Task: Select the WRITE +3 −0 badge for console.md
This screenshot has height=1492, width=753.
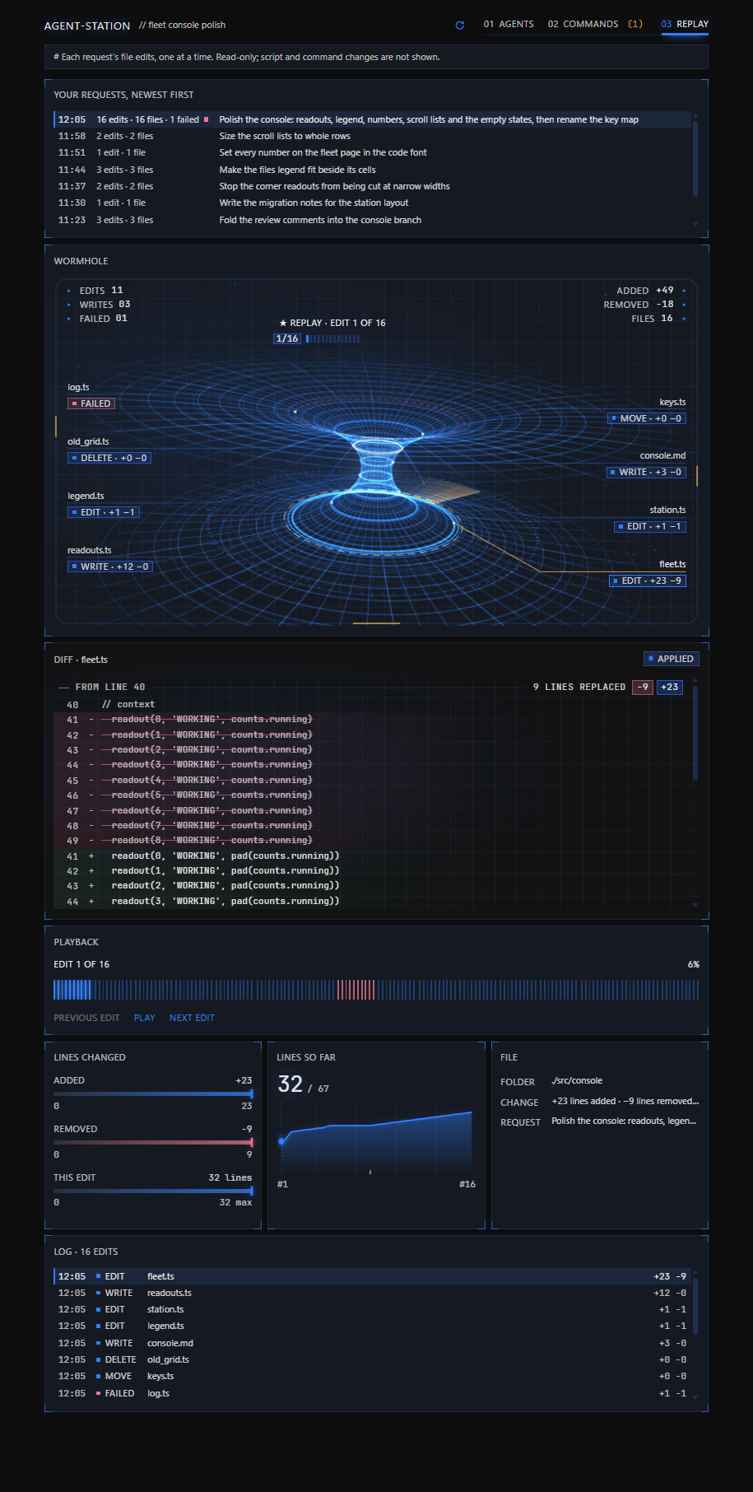Action: point(646,472)
